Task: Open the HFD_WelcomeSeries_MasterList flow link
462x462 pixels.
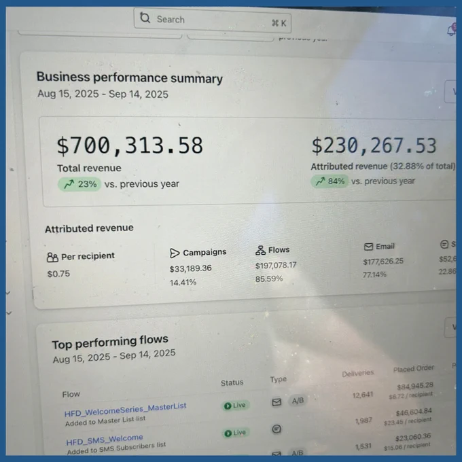Action: (x=125, y=410)
